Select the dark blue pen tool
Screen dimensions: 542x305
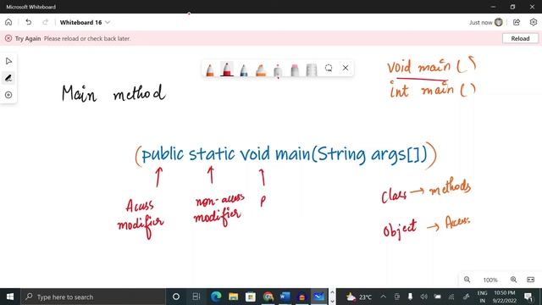(244, 70)
